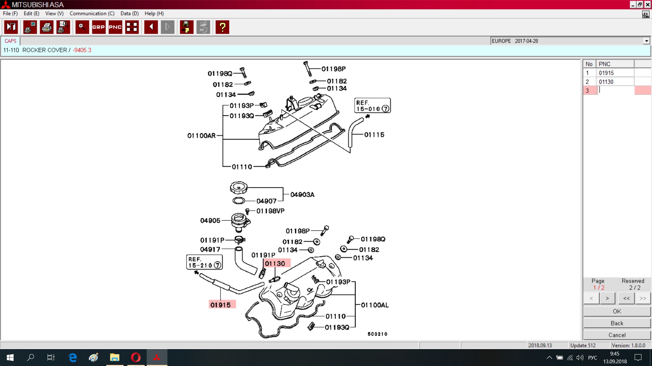Click the four-squares grid view icon
The height and width of the screenshot is (366, 652).
tap(132, 27)
